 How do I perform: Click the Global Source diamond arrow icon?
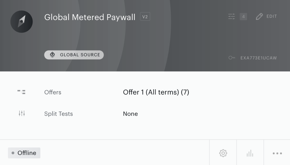click(52, 55)
